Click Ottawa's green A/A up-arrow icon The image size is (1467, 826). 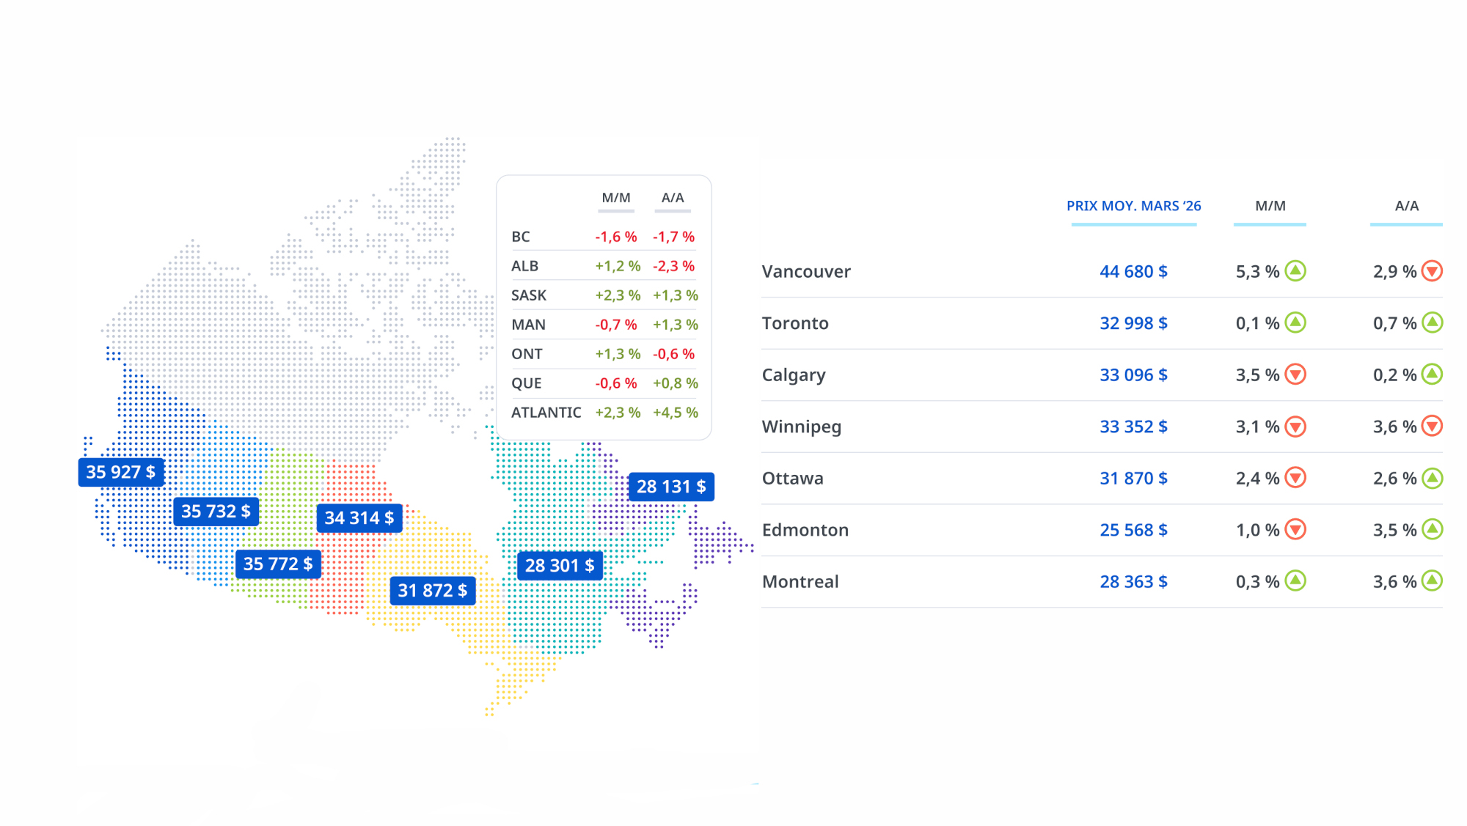(x=1432, y=478)
